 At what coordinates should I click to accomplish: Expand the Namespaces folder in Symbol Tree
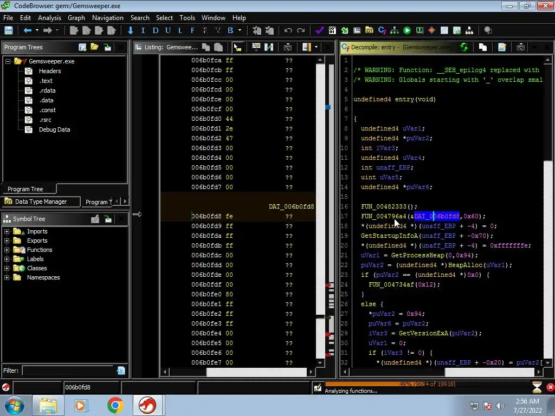click(x=7, y=277)
